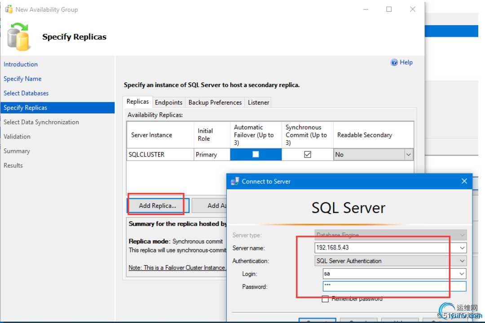Click the Server Instance column header
485x323 pixels.
tap(160, 135)
